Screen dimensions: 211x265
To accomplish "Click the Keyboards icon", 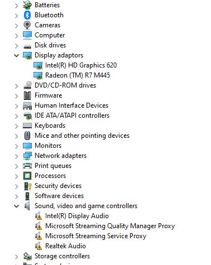I will [27, 126].
